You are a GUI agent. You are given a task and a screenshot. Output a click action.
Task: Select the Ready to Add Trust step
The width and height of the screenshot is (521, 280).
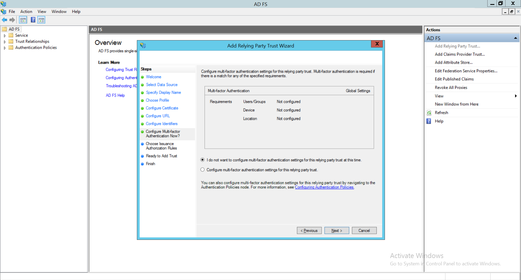(x=161, y=156)
